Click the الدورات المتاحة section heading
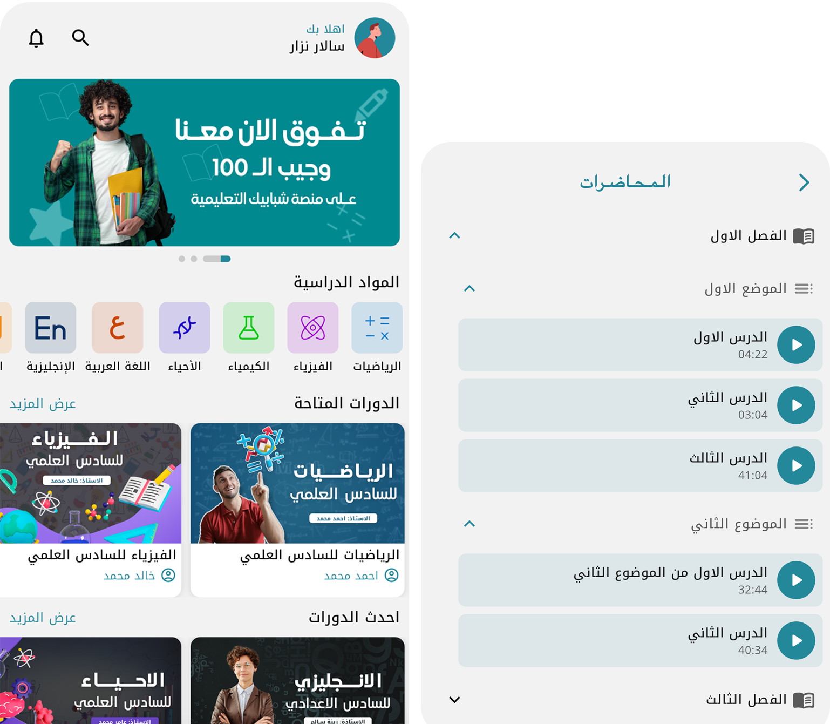 pyautogui.click(x=346, y=403)
